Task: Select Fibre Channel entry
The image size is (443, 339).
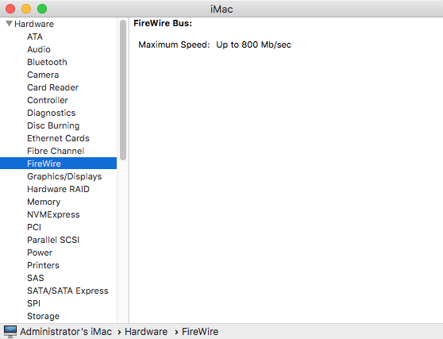Action: (x=56, y=151)
